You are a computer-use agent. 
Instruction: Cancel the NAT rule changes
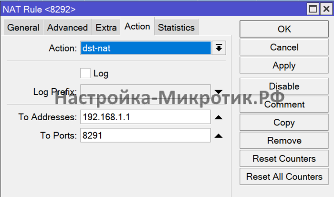(284, 47)
